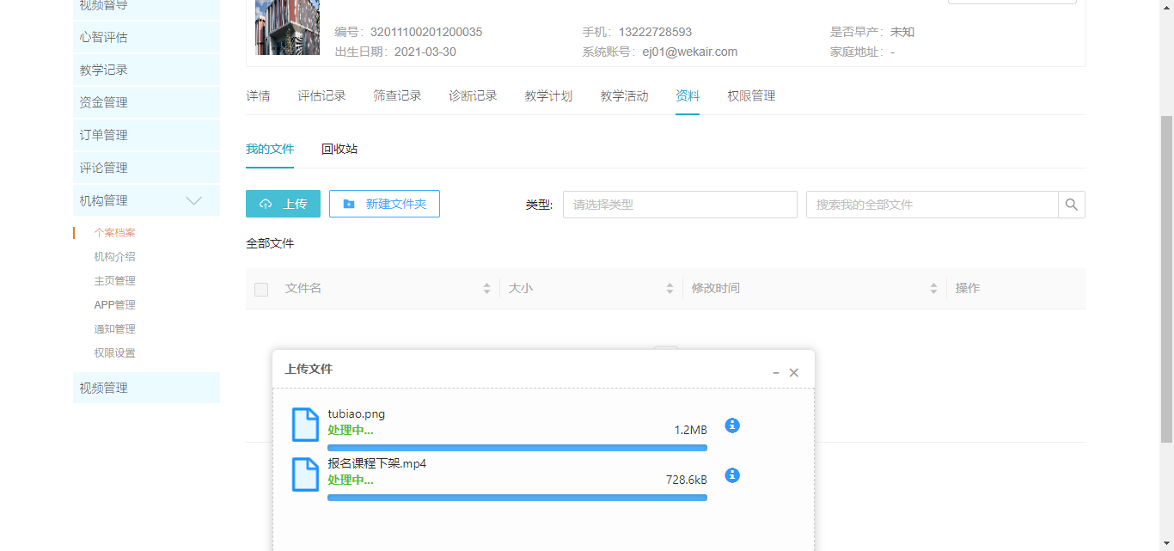
Task: Open the 权限管理 tab
Action: coord(751,96)
